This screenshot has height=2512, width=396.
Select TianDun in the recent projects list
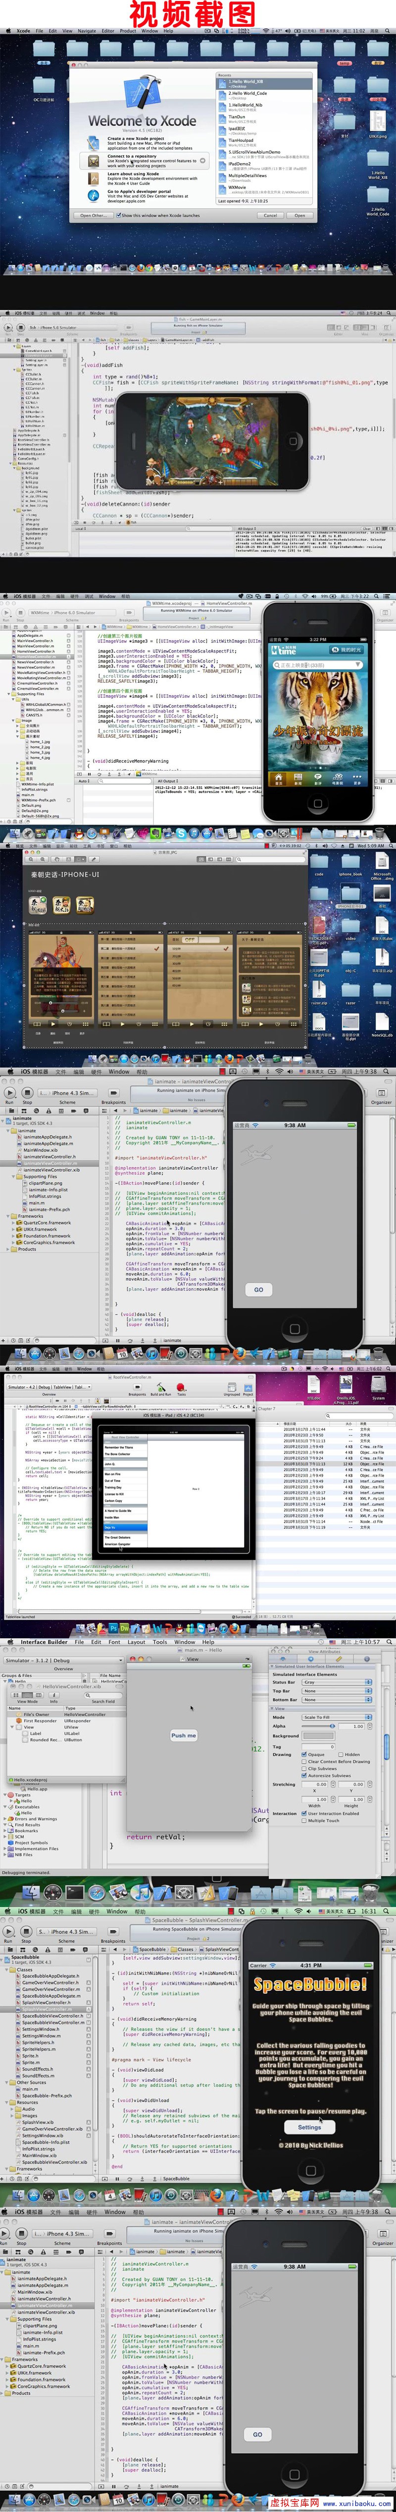tap(238, 117)
